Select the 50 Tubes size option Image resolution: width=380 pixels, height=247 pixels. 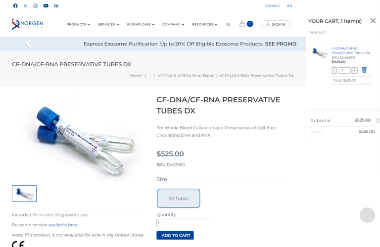tap(179, 199)
